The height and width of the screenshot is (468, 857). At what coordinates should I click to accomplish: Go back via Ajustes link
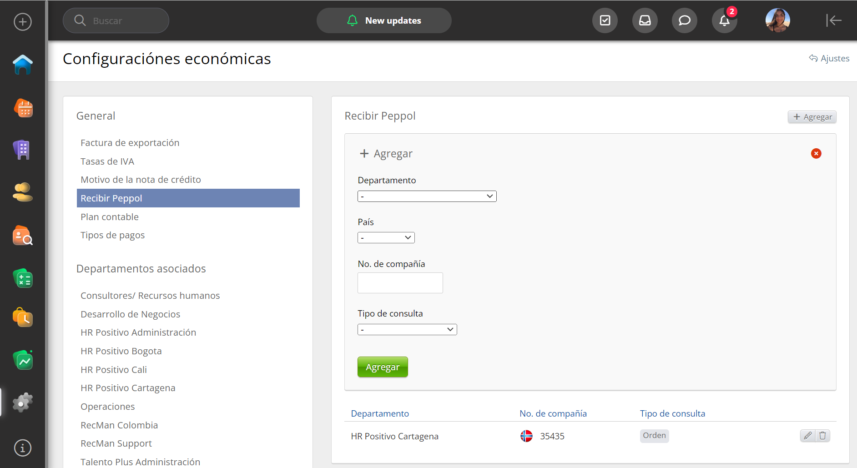(829, 58)
